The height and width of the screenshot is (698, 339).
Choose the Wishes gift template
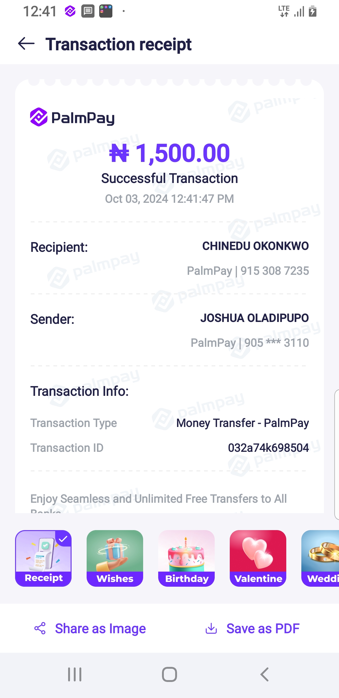[x=115, y=558]
